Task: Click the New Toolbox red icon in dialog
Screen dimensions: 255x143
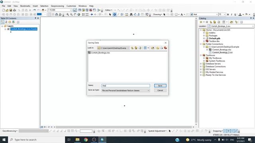Action: [x=165, y=48]
